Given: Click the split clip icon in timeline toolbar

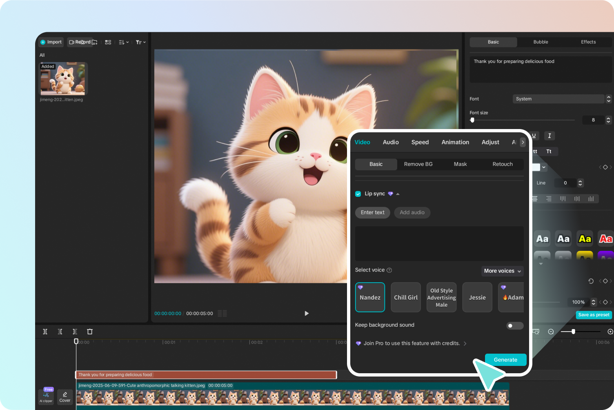Looking at the screenshot, I should click(x=45, y=332).
